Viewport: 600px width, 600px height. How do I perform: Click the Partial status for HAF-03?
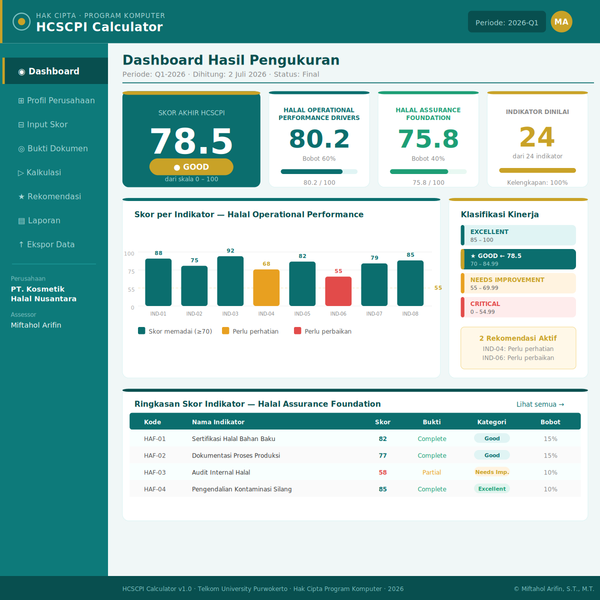[431, 472]
